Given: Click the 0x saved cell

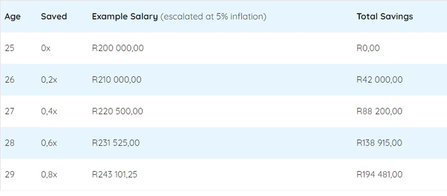Looking at the screenshot, I should [x=46, y=48].
